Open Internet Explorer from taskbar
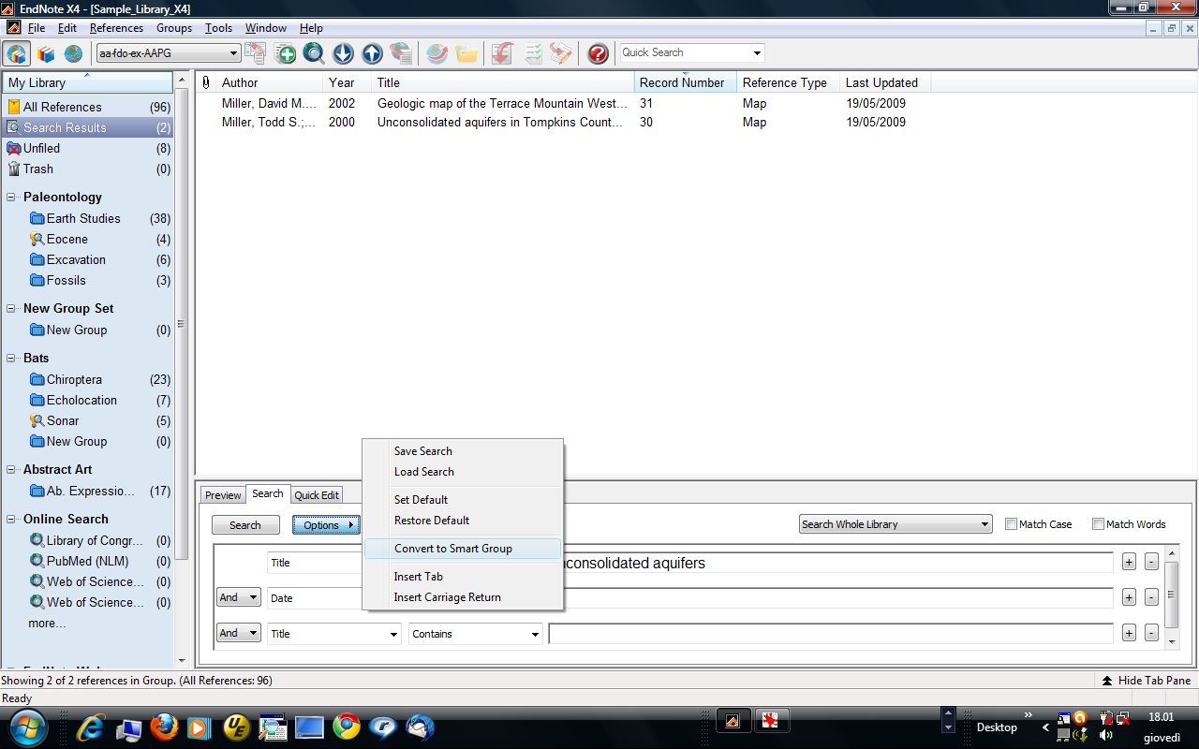Viewport: 1199px width, 749px height. (91, 727)
